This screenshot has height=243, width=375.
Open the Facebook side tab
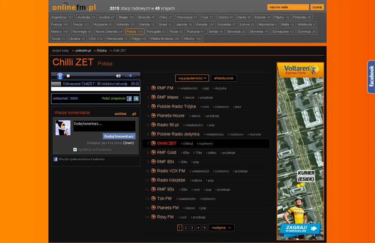click(371, 77)
